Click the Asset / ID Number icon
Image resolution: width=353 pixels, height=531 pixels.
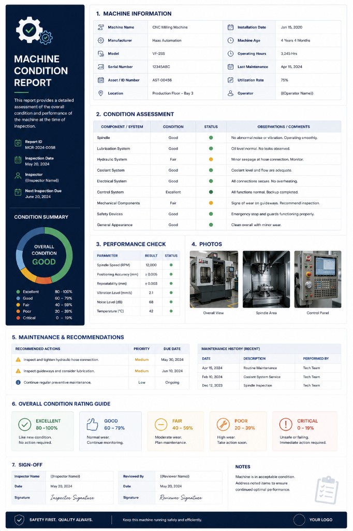(x=100, y=80)
